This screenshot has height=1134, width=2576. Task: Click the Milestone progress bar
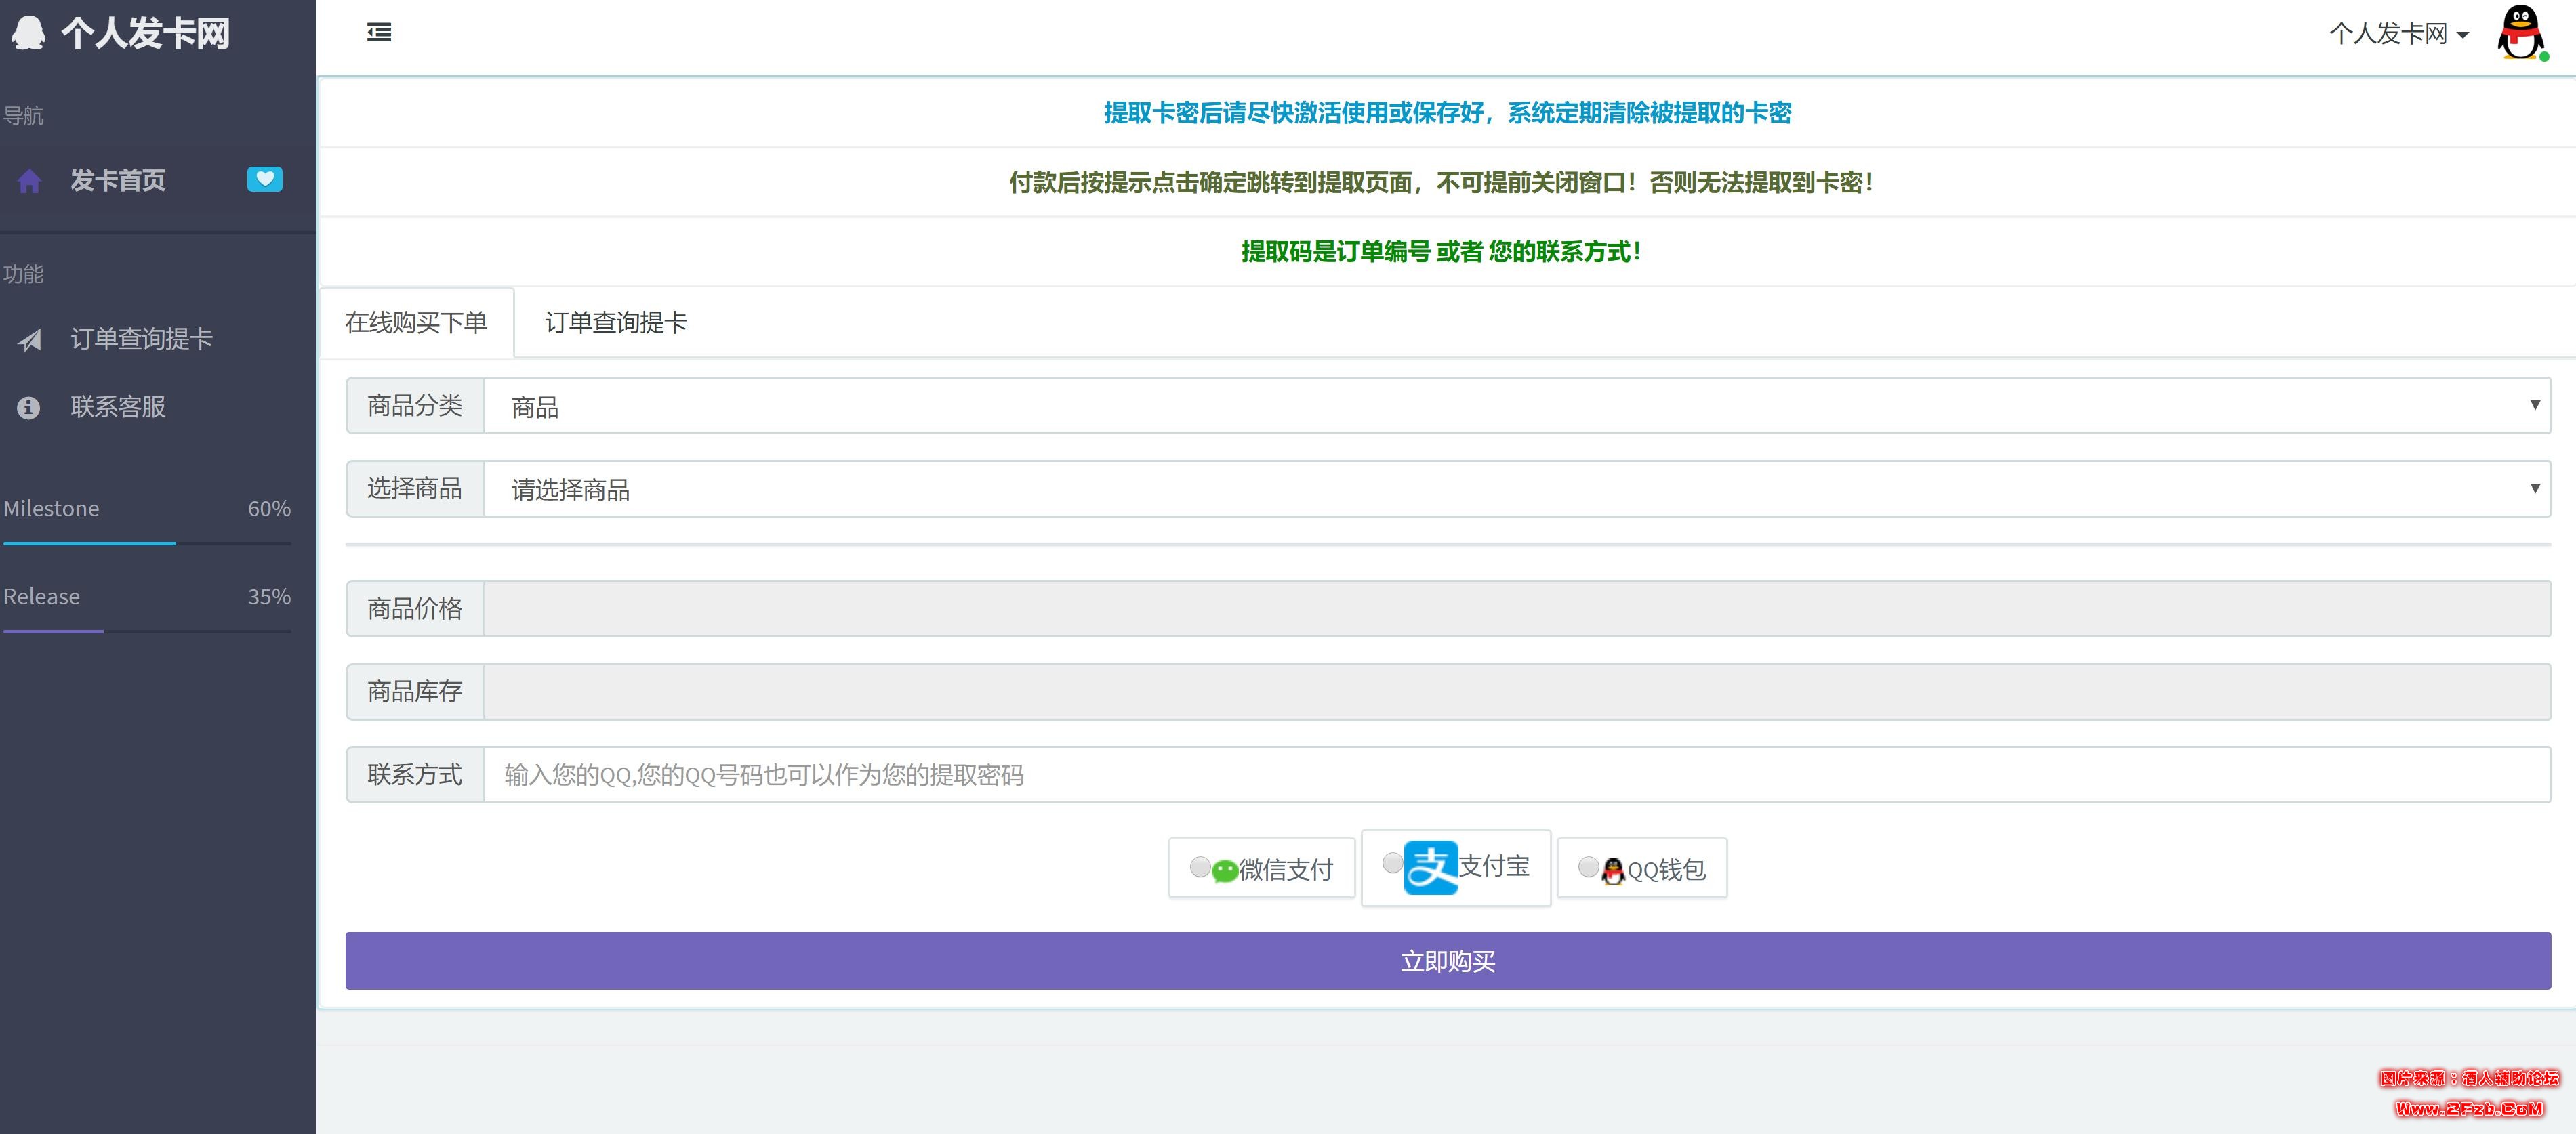click(x=147, y=543)
